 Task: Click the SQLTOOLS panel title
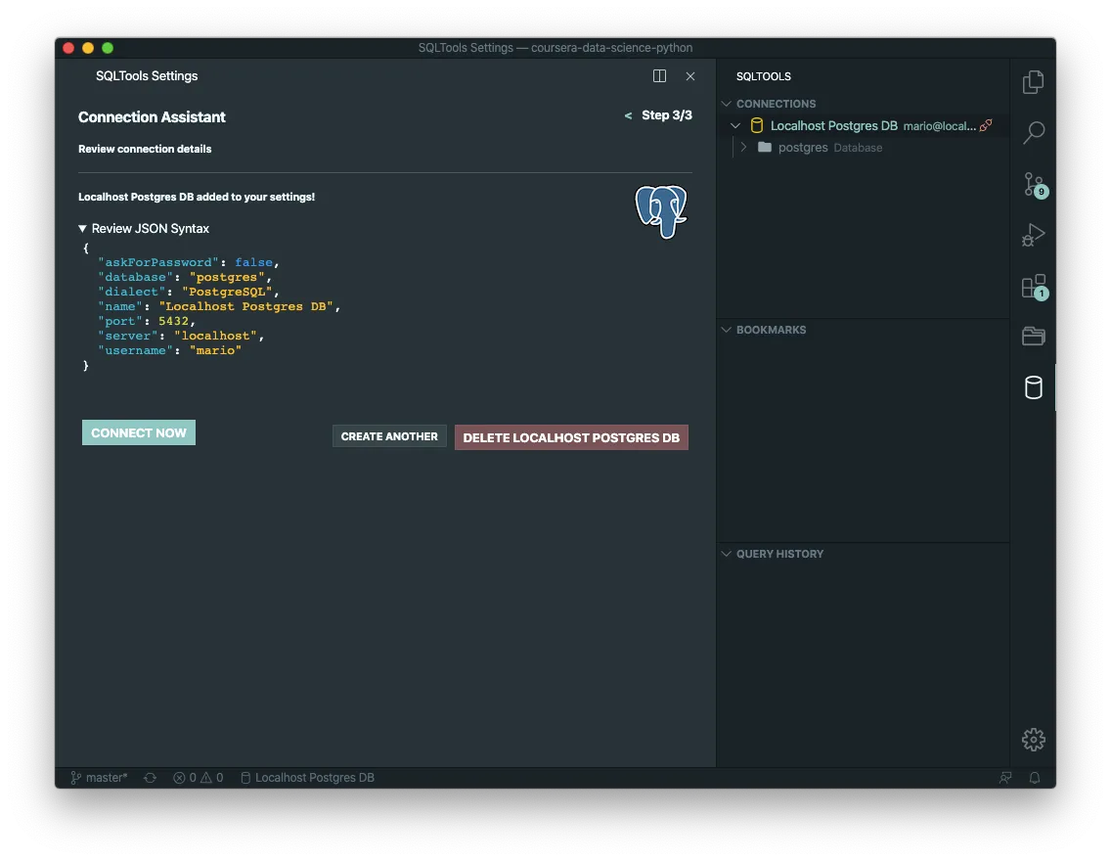(x=763, y=75)
